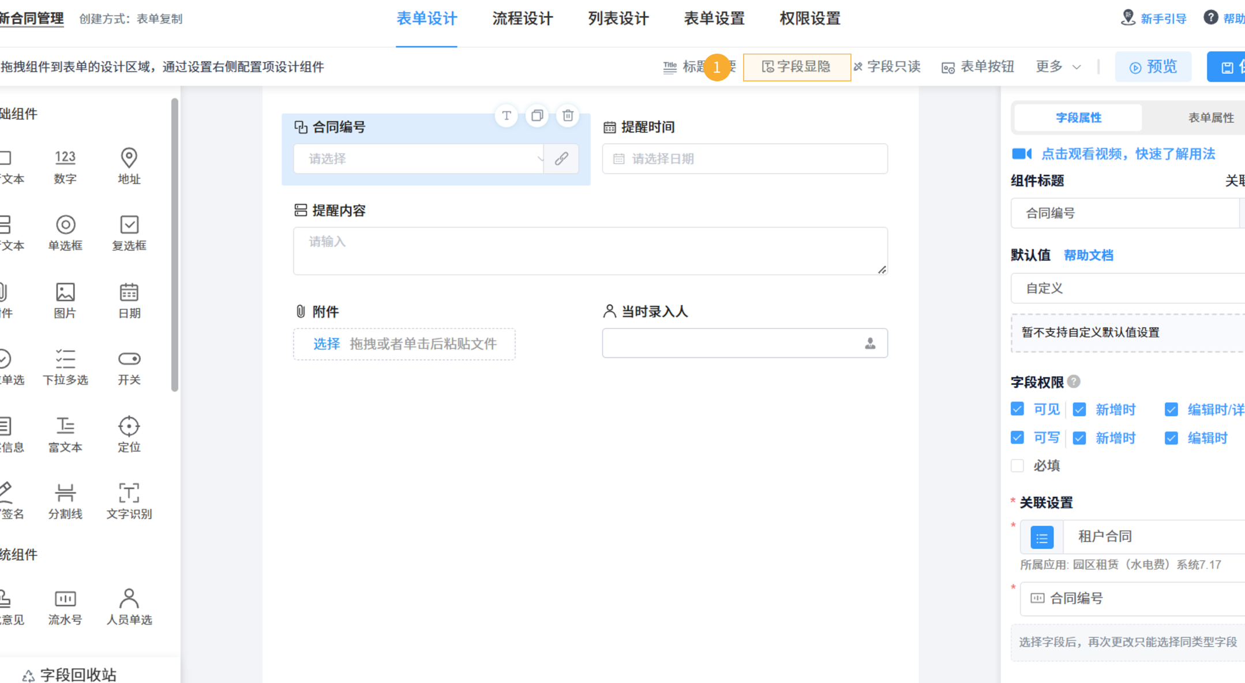Delete the 合同编号 field with trash icon
This screenshot has width=1245, height=683.
tap(568, 115)
